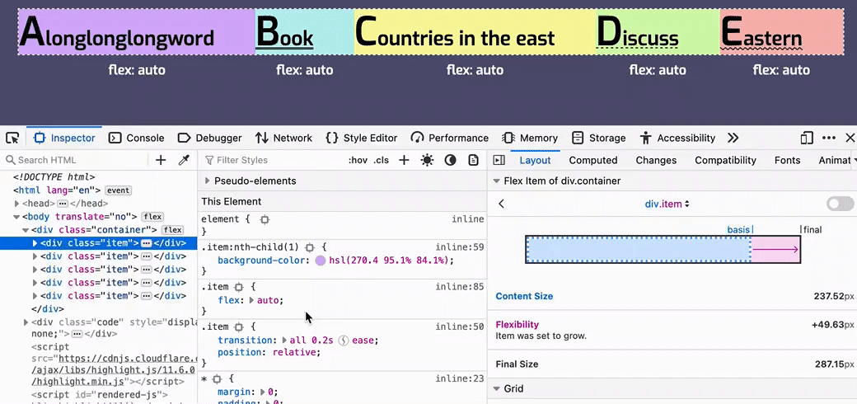Image resolution: width=857 pixels, height=404 pixels.
Task: Click the .cls class toggle button
Action: pyautogui.click(x=382, y=160)
